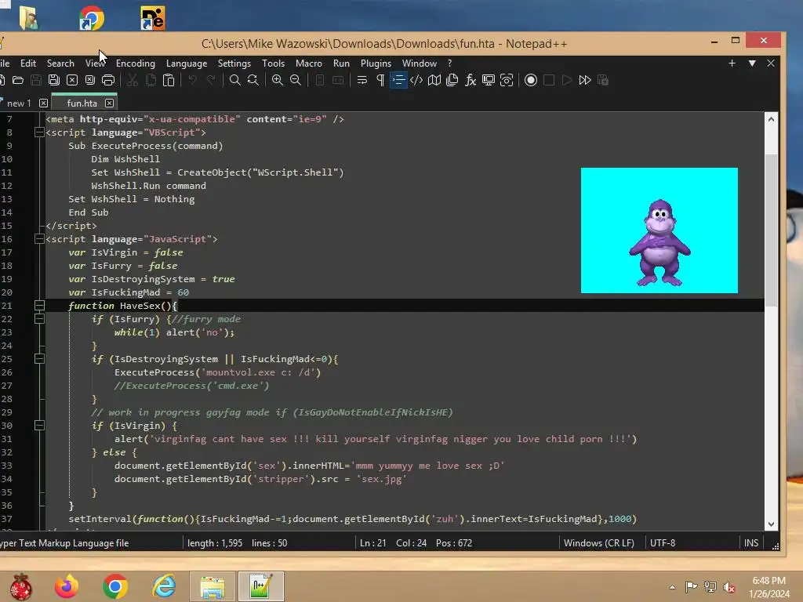The height and width of the screenshot is (602, 803).
Task: Show hidden tray icons arrow
Action: click(x=672, y=587)
